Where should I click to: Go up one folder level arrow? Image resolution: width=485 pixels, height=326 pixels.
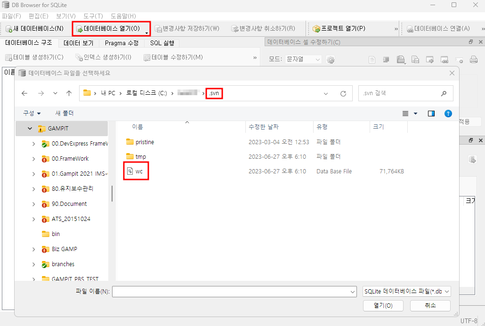tap(69, 93)
